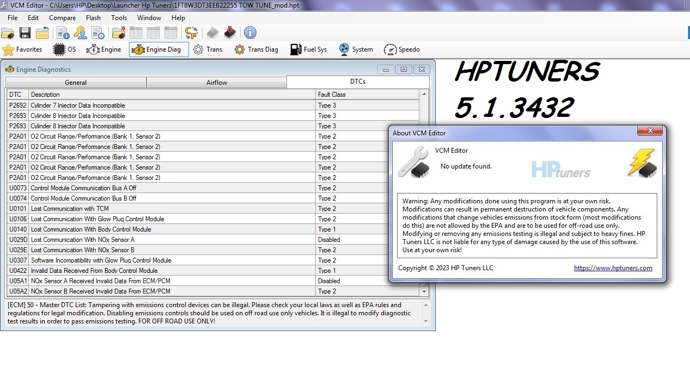The width and height of the screenshot is (690, 374).
Task: Click description box scrollbar down arrow
Action: pos(426,322)
